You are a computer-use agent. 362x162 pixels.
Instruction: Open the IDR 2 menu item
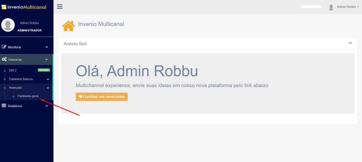pyautogui.click(x=13, y=70)
